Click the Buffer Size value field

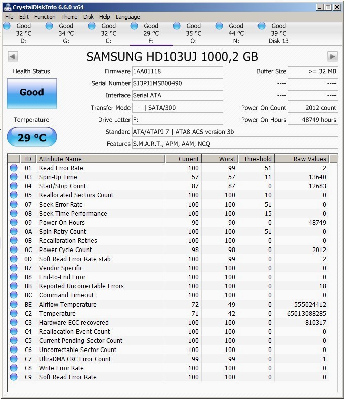point(313,71)
